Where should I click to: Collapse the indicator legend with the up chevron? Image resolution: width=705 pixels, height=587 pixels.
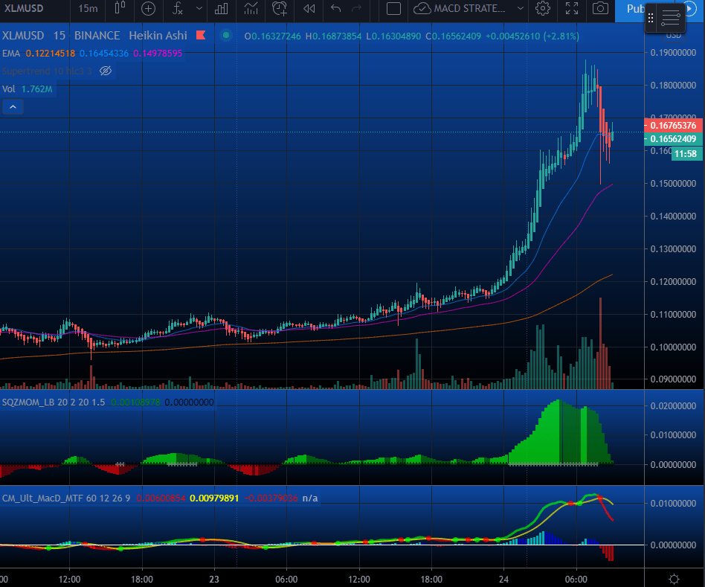click(x=13, y=107)
